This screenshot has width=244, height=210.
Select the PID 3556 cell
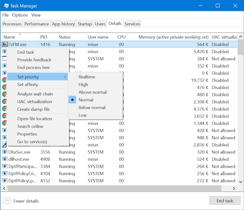(x=45, y=152)
